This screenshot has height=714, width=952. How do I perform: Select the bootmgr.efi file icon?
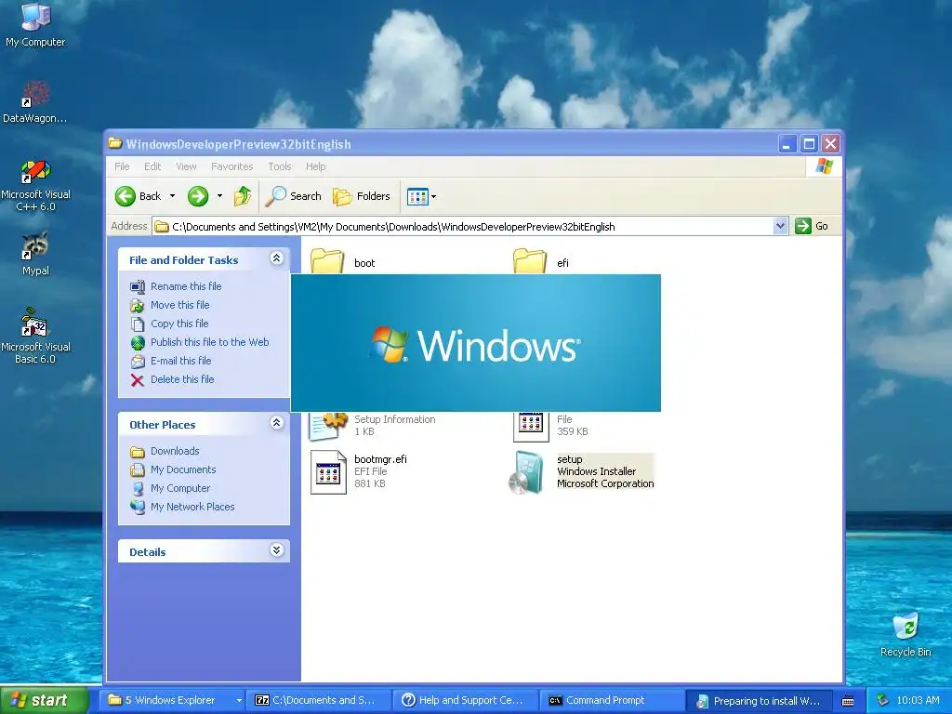click(328, 471)
